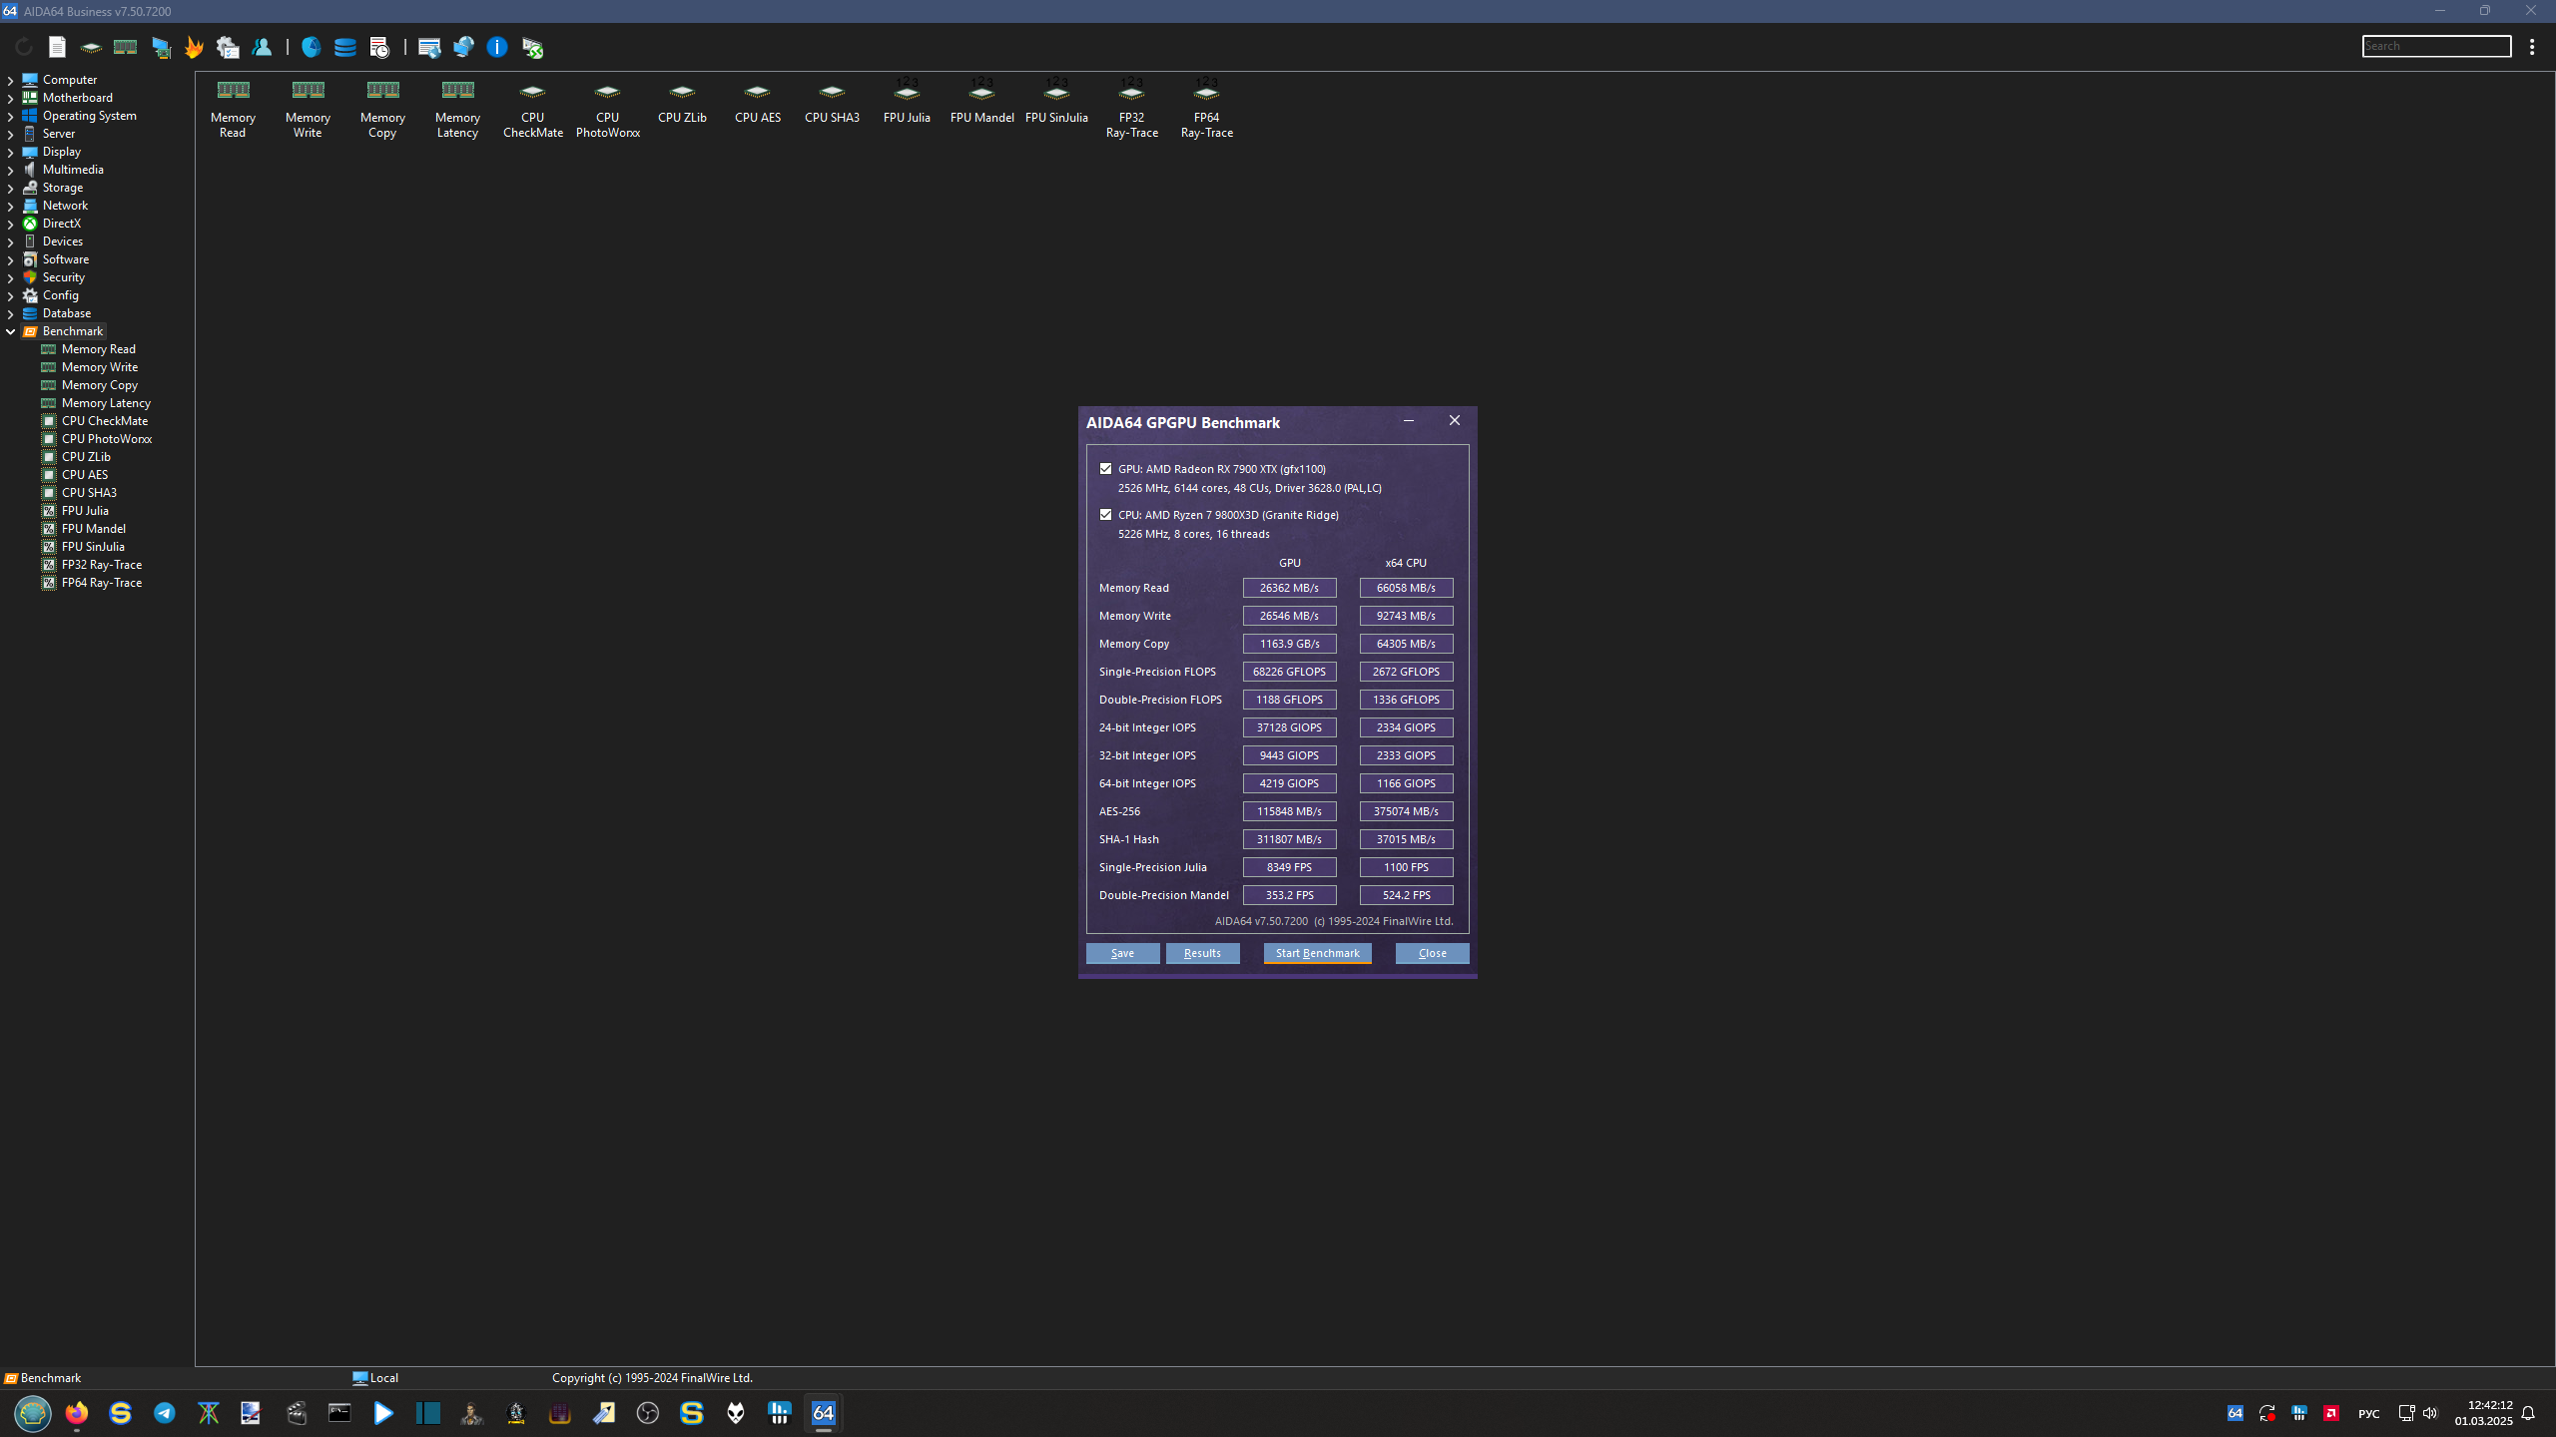
Task: Open the System Stability Test flame icon
Action: click(194, 47)
